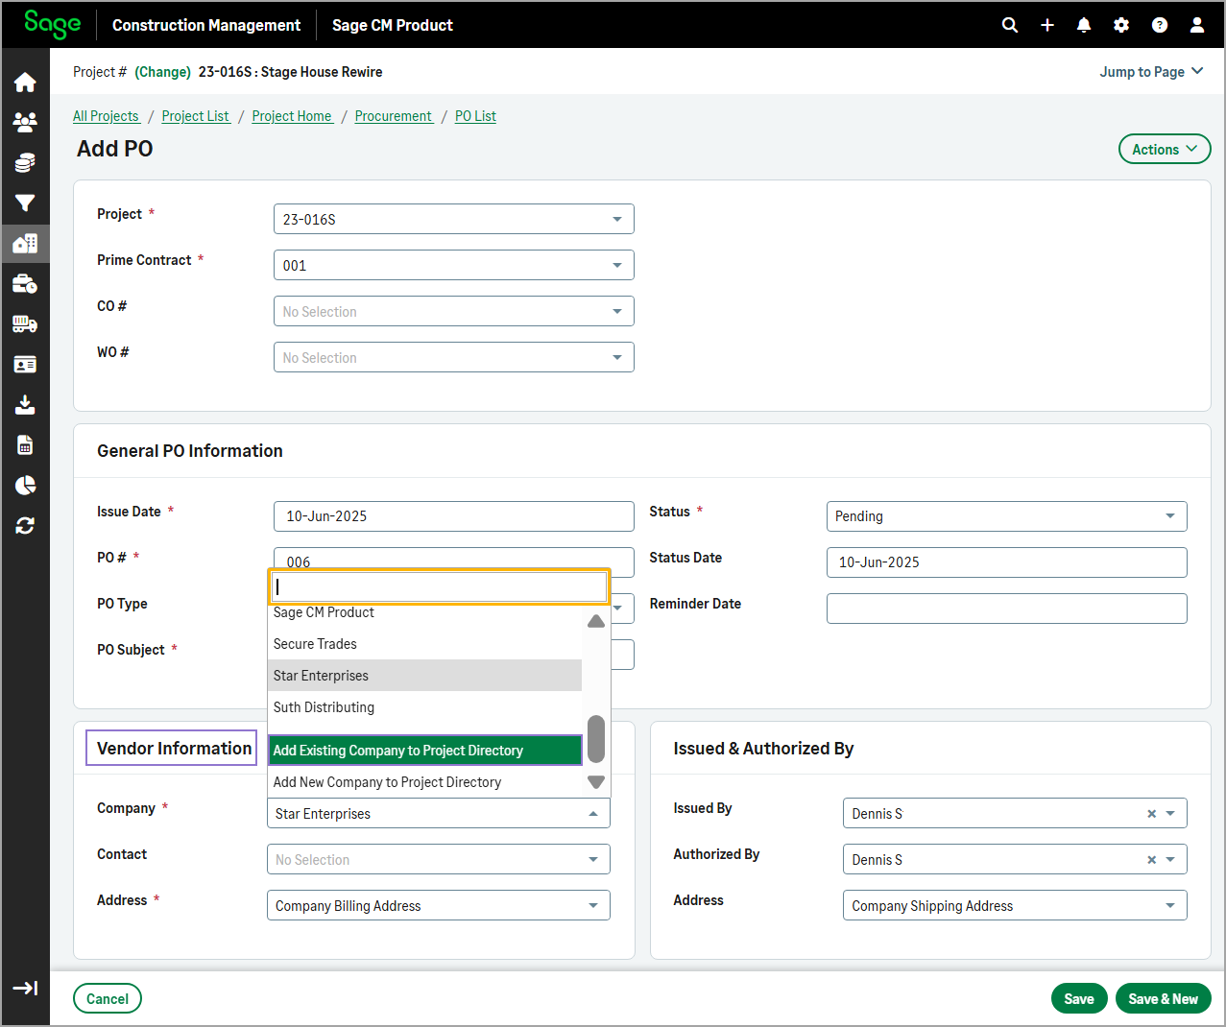Open the Contact dropdown
Image resolution: width=1226 pixels, height=1027 pixels.
click(439, 859)
